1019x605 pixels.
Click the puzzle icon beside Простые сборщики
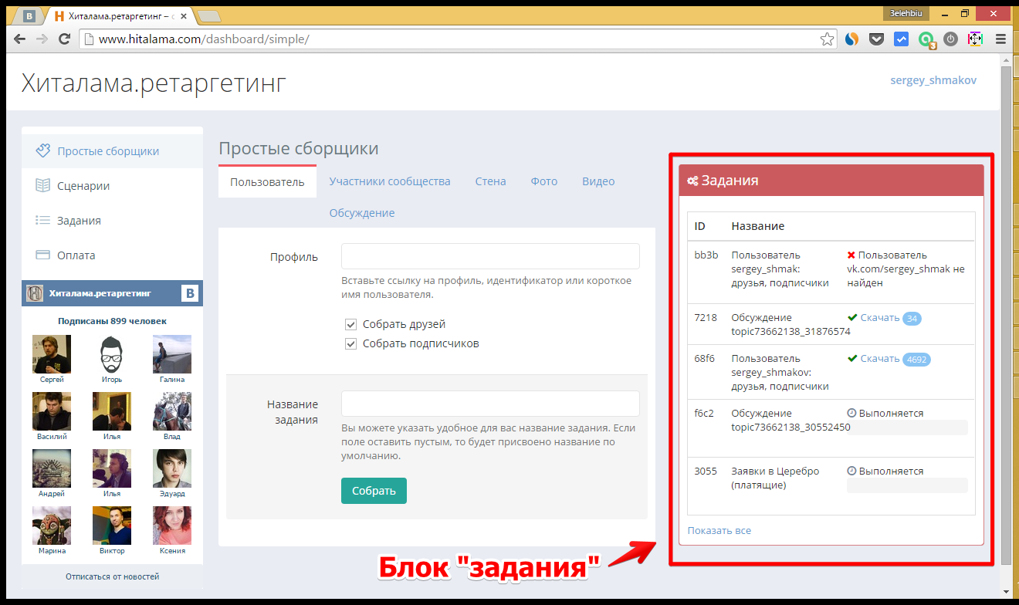(43, 150)
